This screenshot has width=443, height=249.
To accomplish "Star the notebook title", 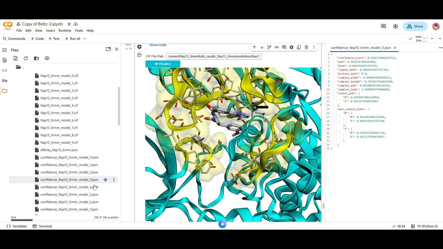I will tap(69, 24).
